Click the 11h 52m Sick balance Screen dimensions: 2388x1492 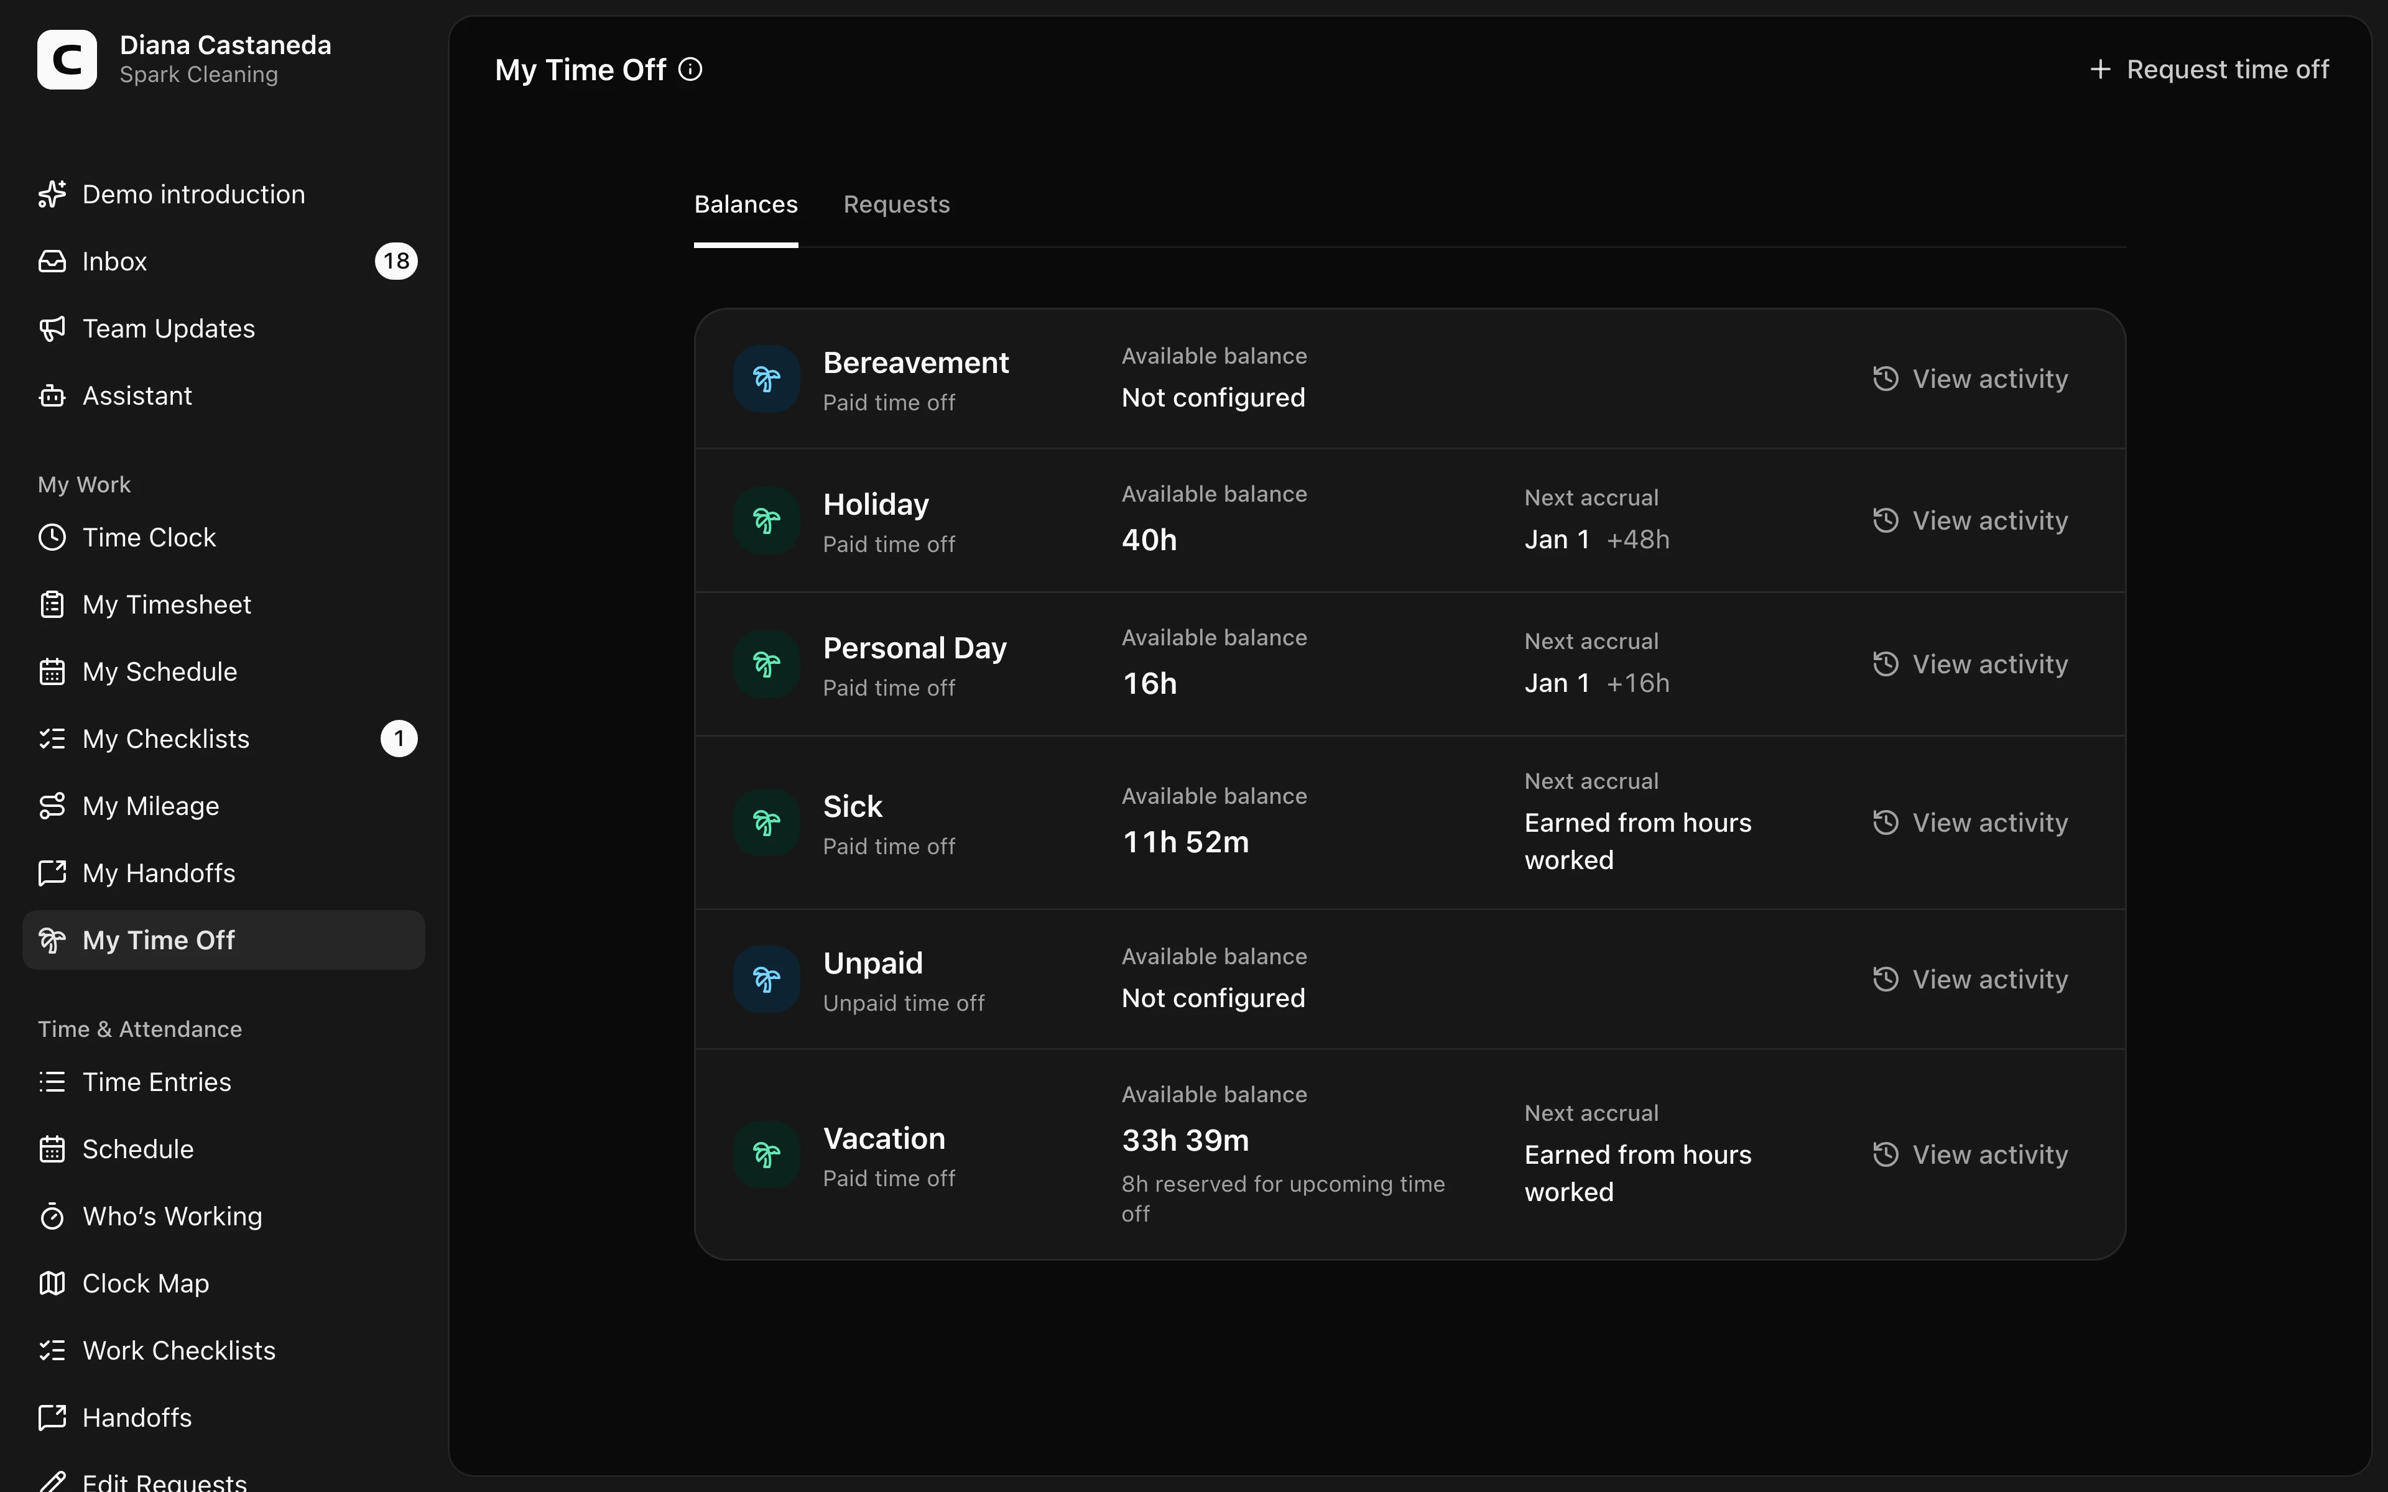pos(1185,843)
